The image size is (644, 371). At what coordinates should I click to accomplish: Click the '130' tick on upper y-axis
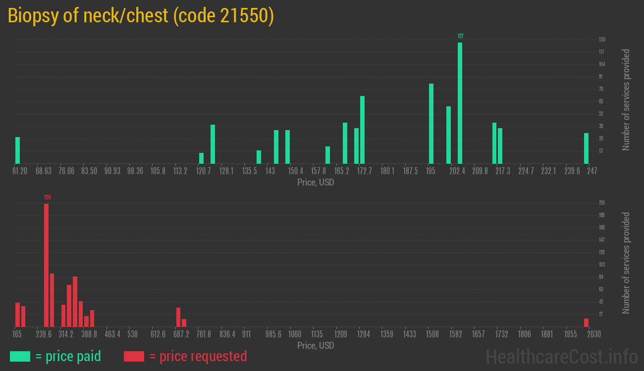click(x=601, y=40)
